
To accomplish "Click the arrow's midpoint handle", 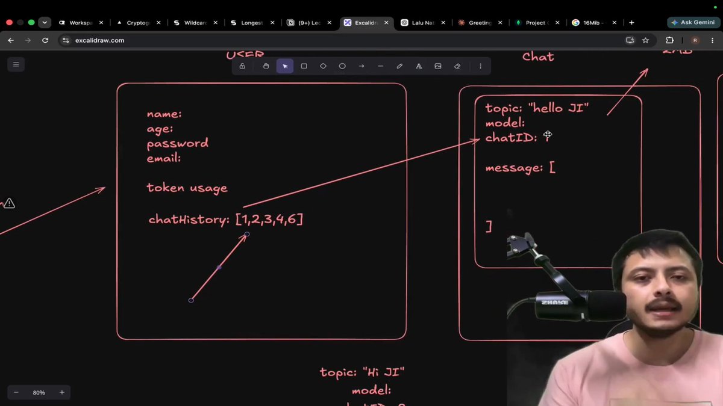I will pyautogui.click(x=219, y=267).
